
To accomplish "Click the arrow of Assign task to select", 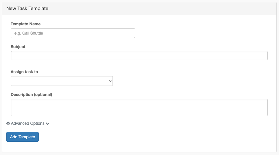I will 110,81.
